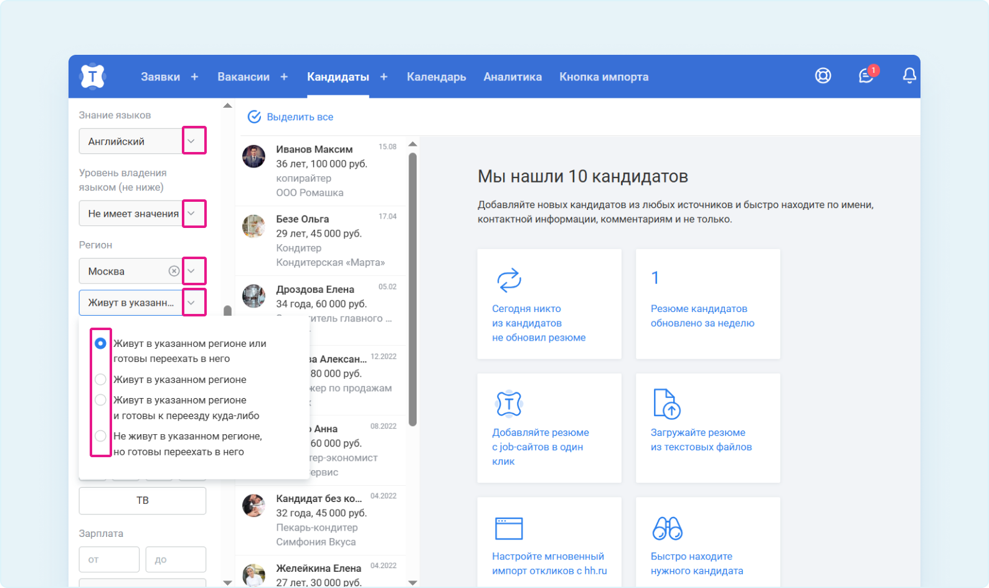Open the Москва region dropdown arrow
The image size is (989, 588).
click(x=192, y=271)
